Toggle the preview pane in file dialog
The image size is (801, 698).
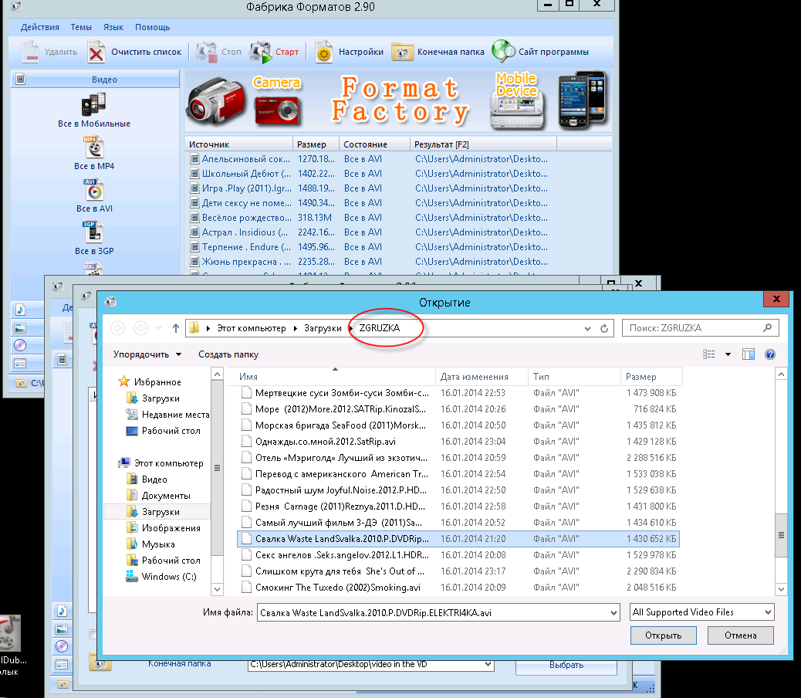(748, 354)
